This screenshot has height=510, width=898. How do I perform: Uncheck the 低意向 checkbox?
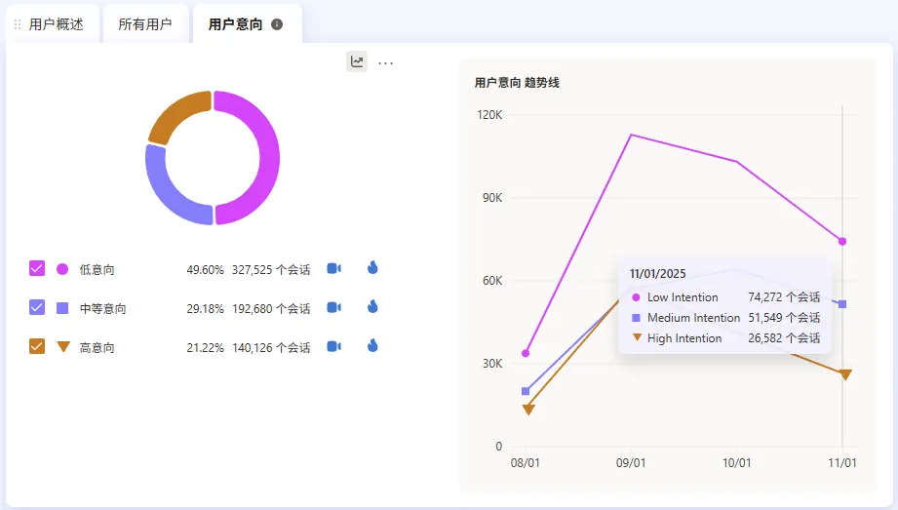(37, 268)
